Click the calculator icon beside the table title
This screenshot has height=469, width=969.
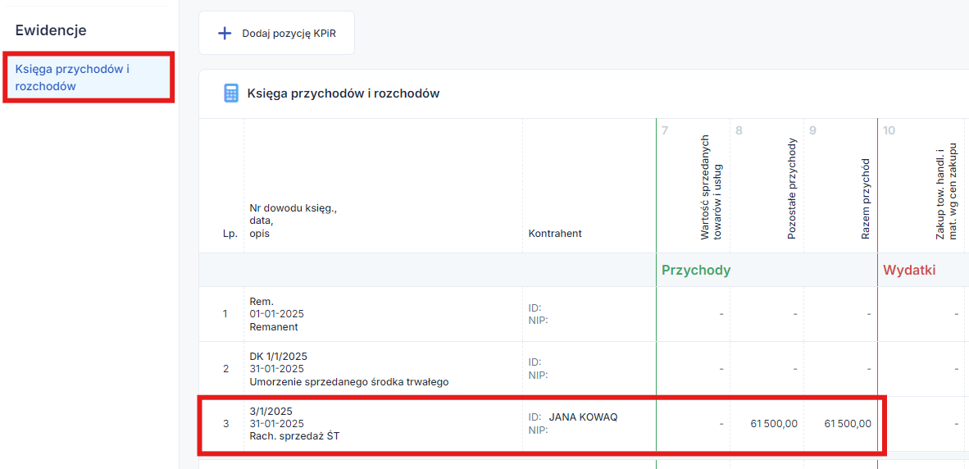230,93
